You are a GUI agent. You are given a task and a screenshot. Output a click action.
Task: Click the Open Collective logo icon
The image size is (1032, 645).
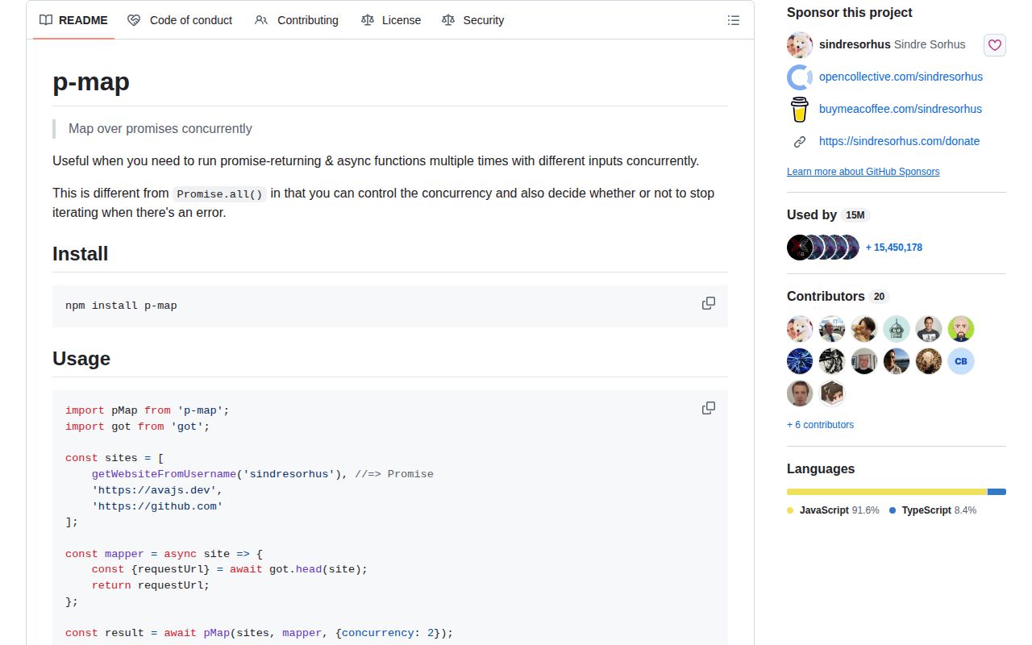(x=800, y=77)
